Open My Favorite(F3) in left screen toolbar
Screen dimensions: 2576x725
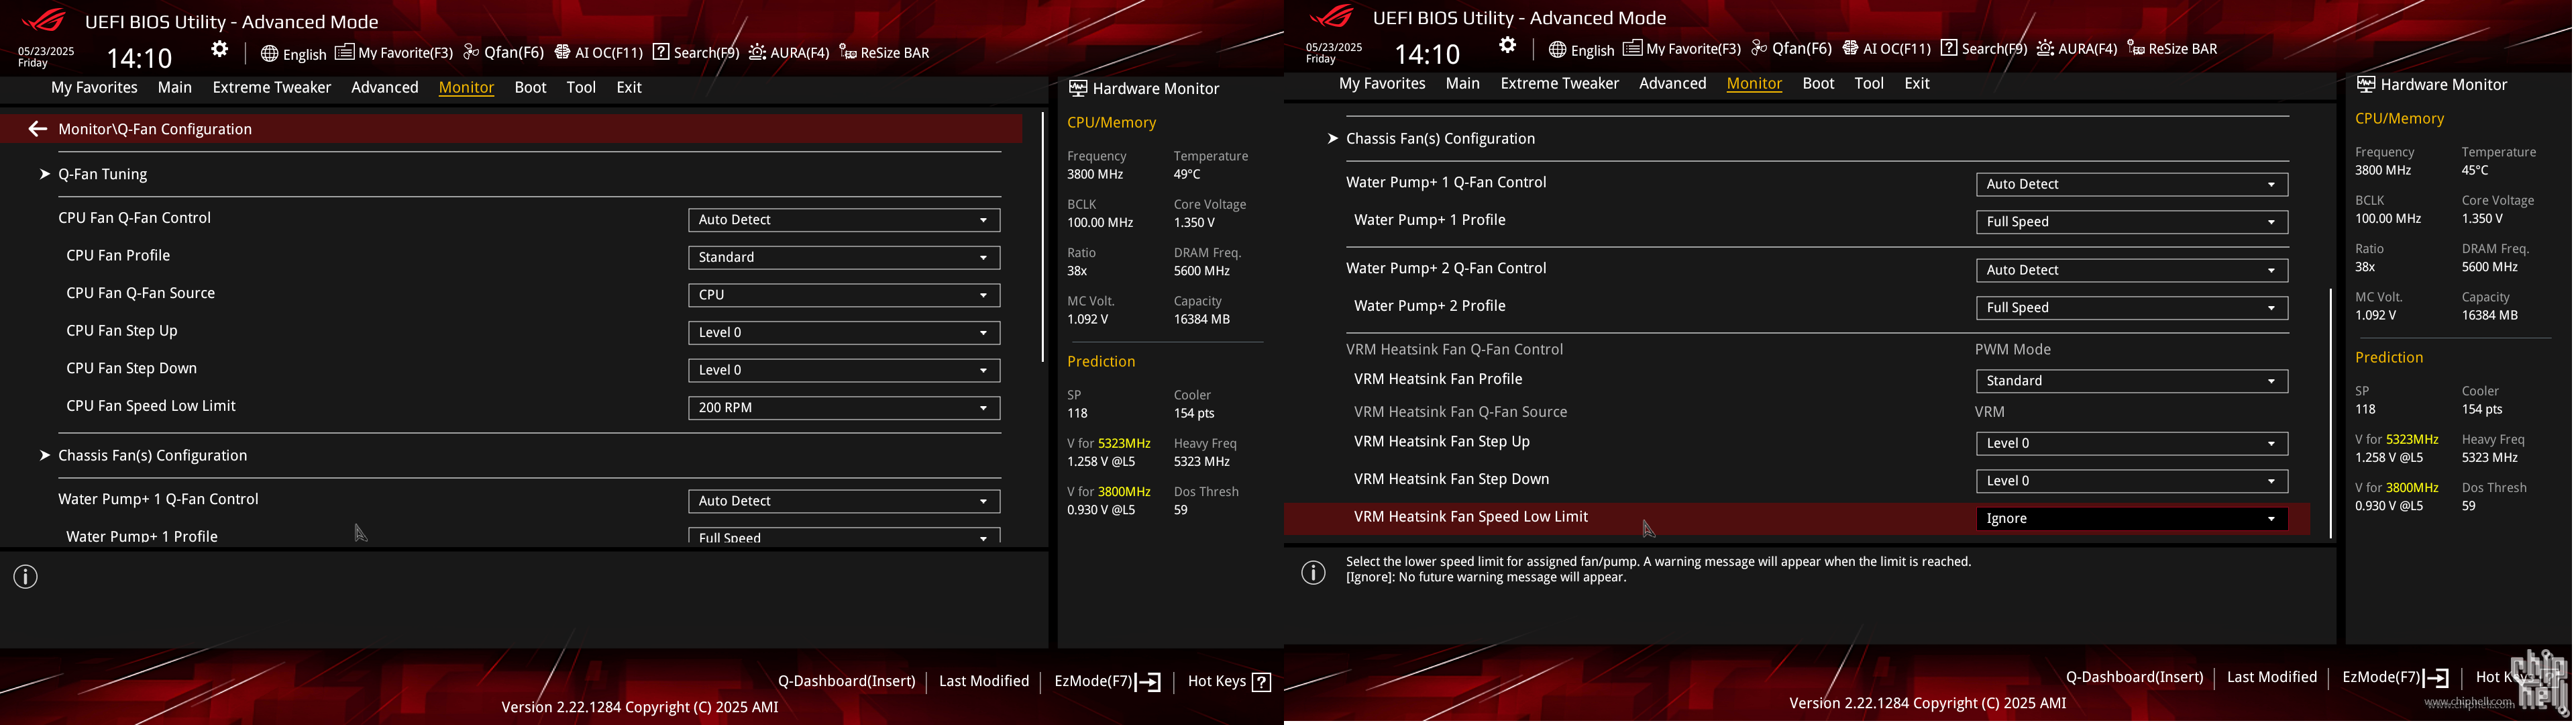point(394,52)
